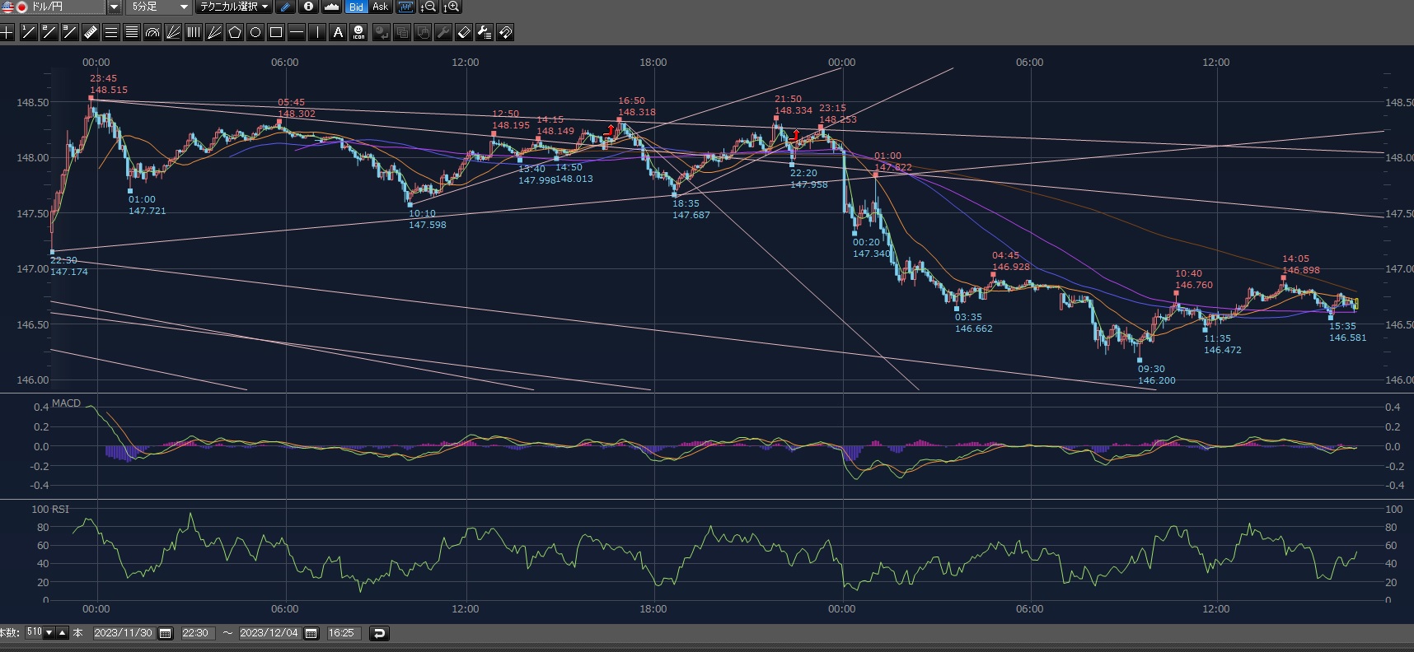Activate the text annotation 'A' tool
Viewport: 1414px width, 652px height.
(338, 32)
